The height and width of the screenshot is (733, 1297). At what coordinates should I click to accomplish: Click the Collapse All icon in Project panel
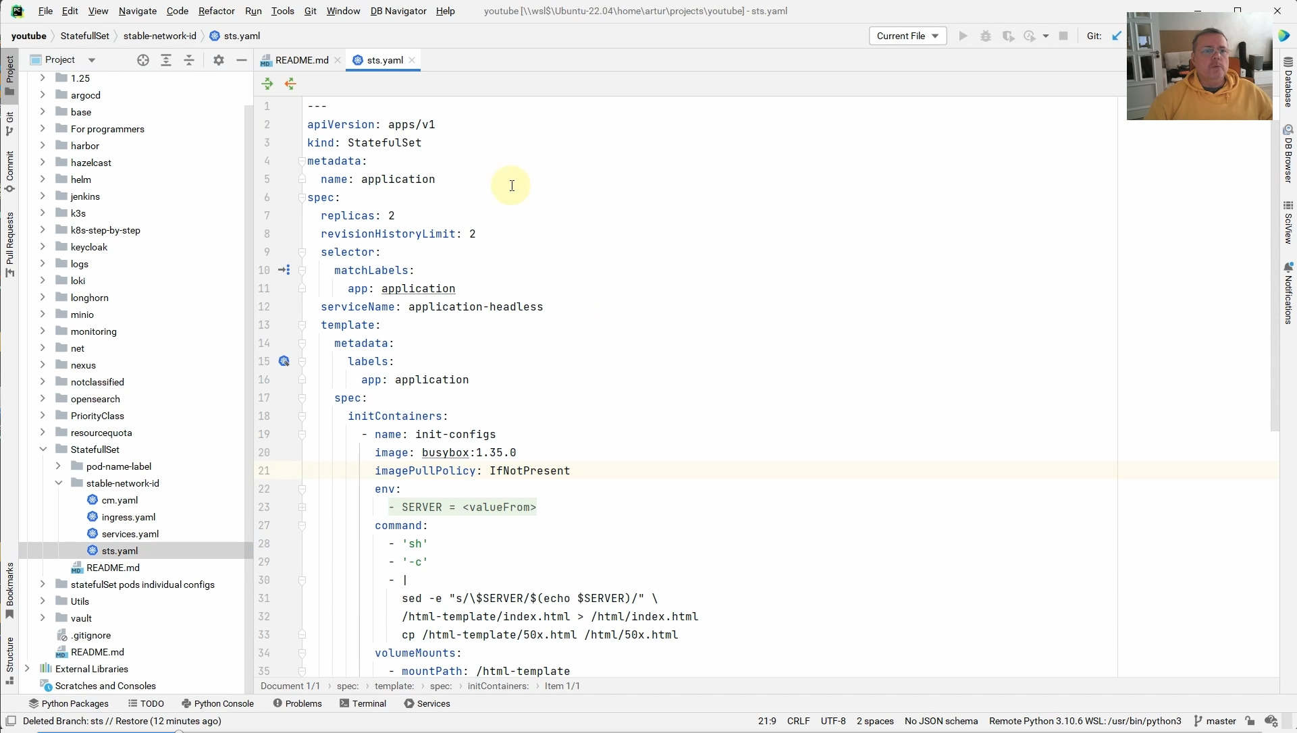(x=189, y=60)
